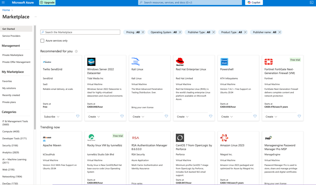This screenshot has height=185, width=316.
Task: Select Security (3166) category
Action: click(10, 146)
